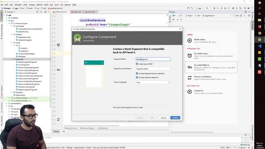This screenshot has width=265, height=149.
Task: Select ConexionSQLiteHelper in the project tree
Action: click(26, 54)
